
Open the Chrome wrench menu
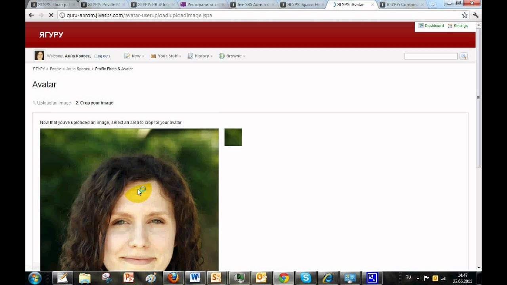point(476,15)
